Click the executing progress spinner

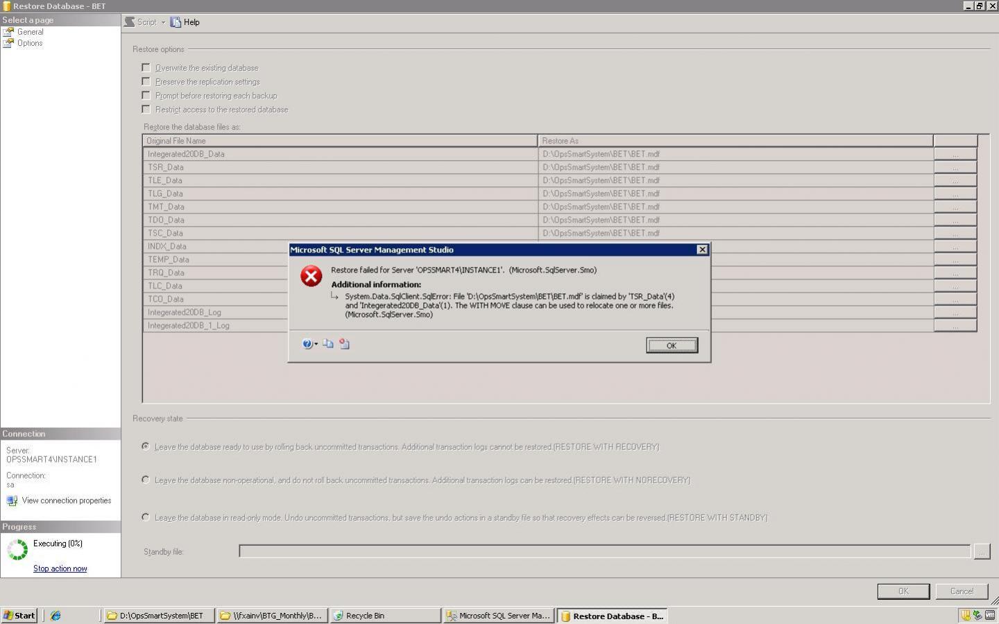click(17, 550)
